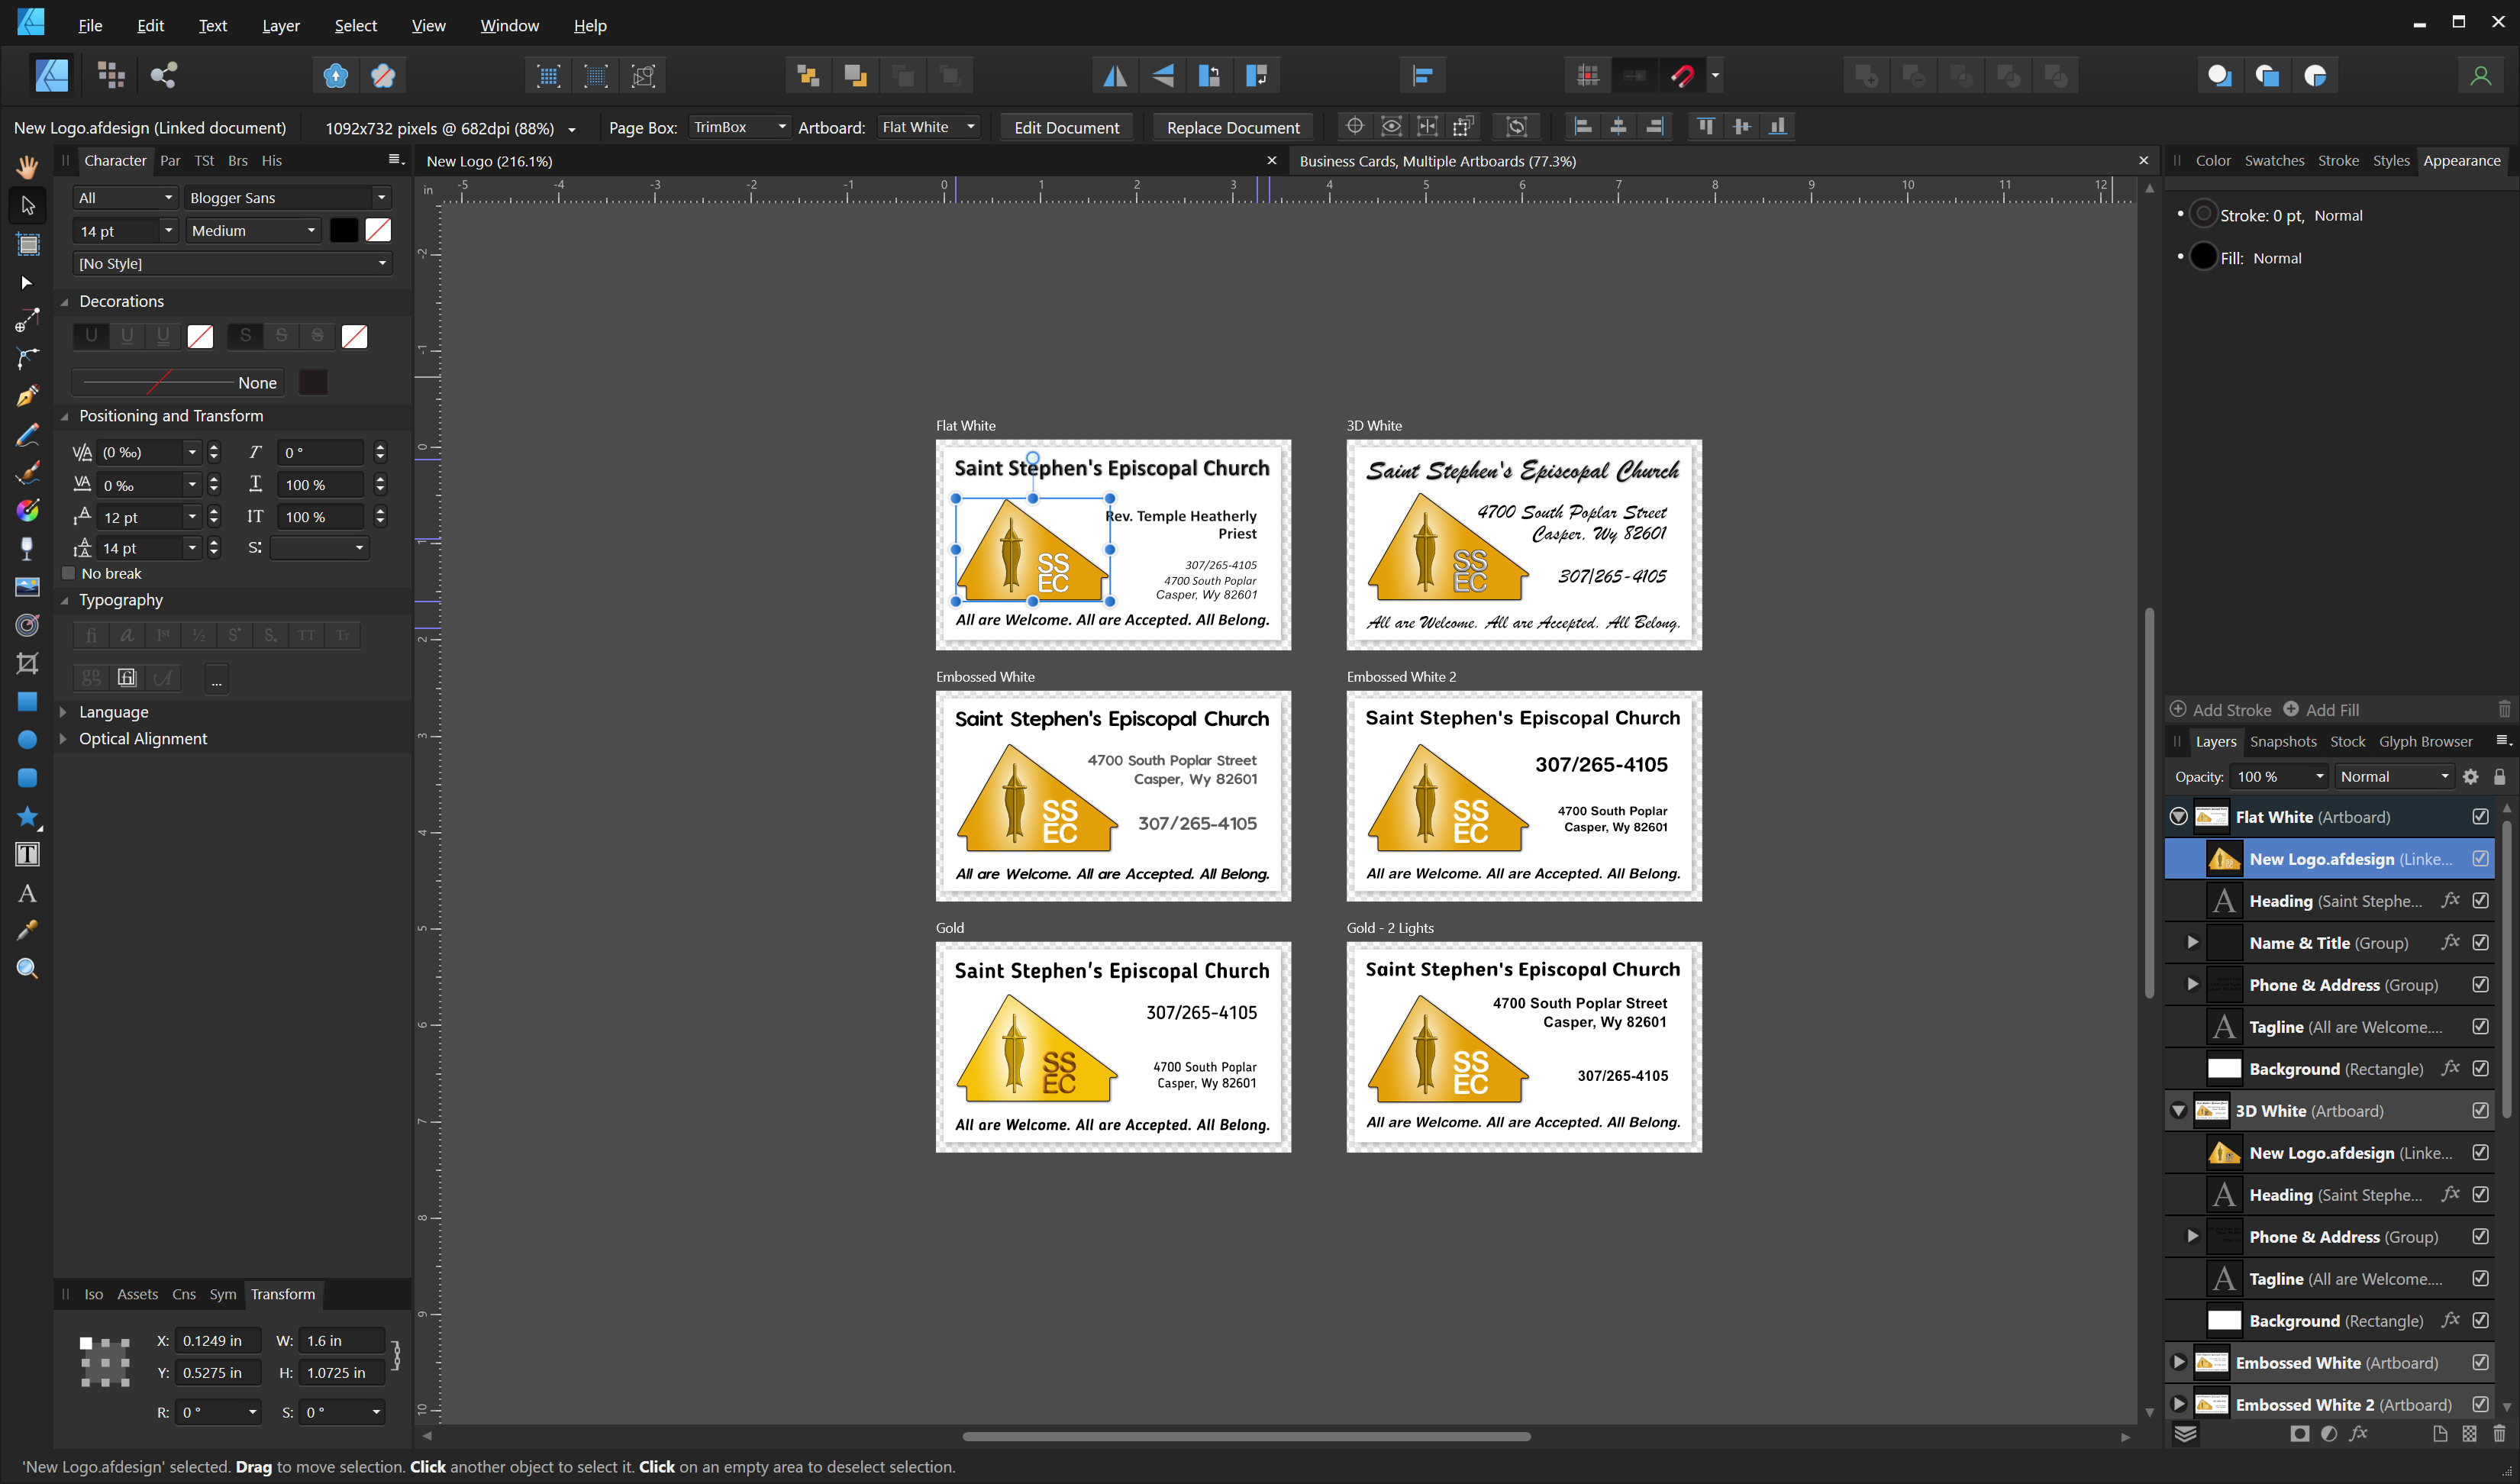Select the Rectangle shape tool
2520x1484 pixels.
(27, 701)
